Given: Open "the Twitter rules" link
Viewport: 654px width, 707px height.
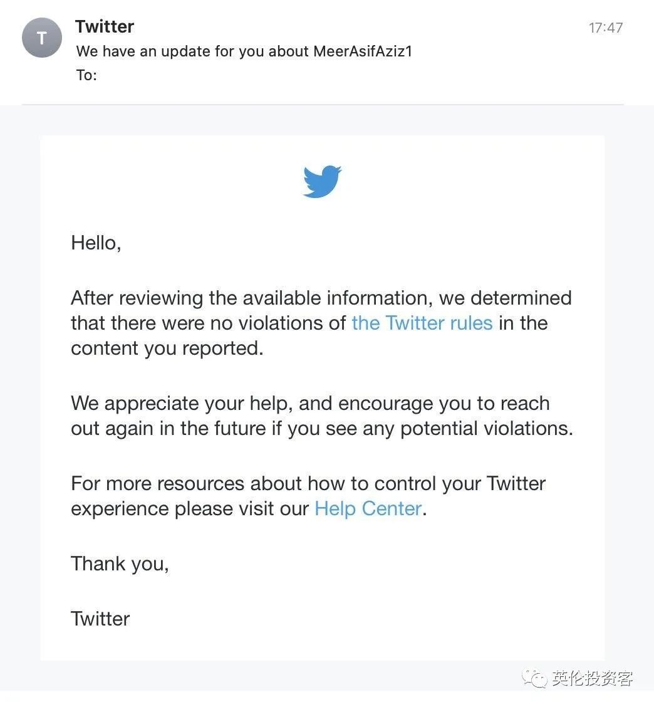Looking at the screenshot, I should coord(422,323).
